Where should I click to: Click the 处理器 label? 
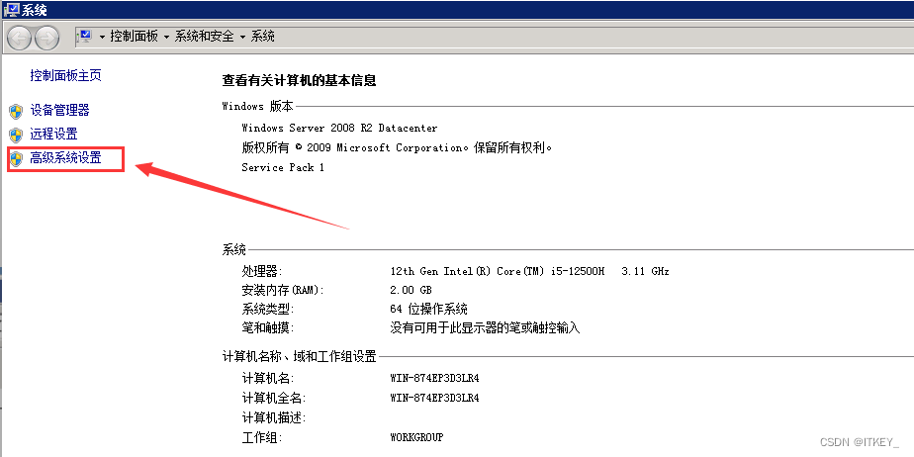pyautogui.click(x=260, y=271)
